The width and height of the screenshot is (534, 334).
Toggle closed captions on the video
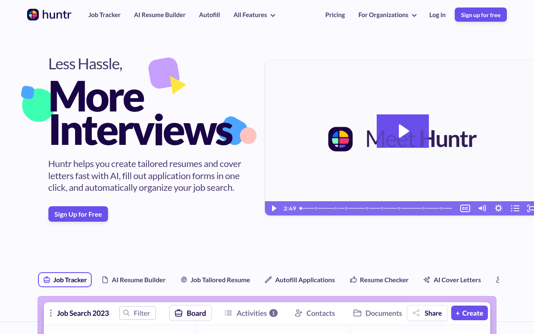[465, 208]
